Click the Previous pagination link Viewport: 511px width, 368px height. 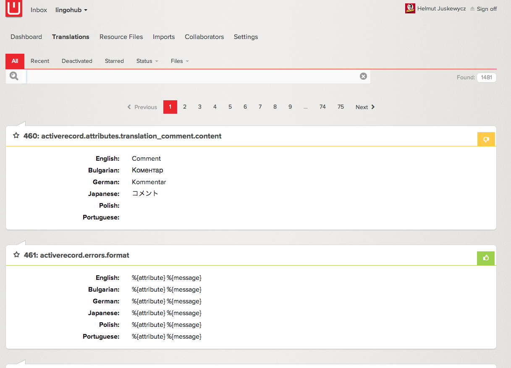(x=142, y=107)
